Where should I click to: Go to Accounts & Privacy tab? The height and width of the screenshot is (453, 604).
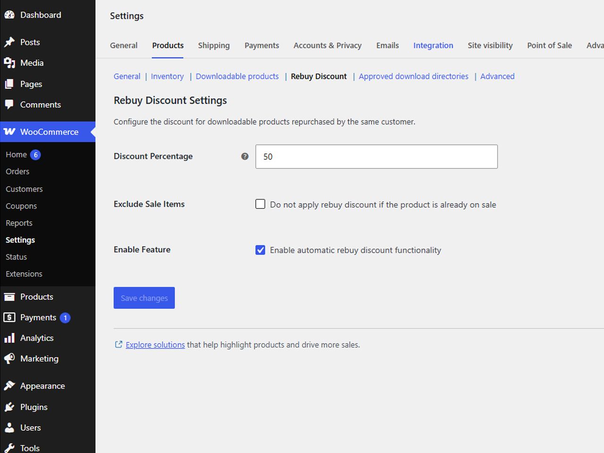(x=327, y=45)
